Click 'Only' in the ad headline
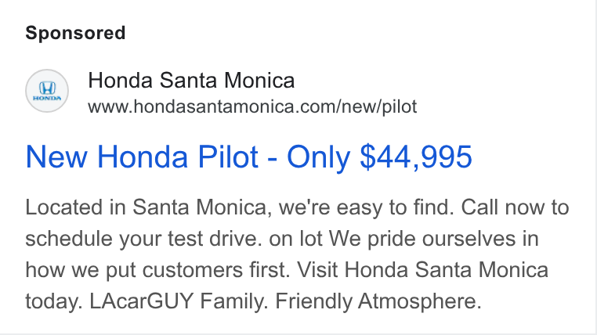 point(318,157)
